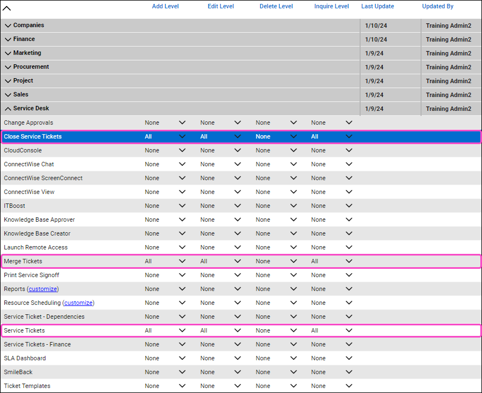Image resolution: width=482 pixels, height=393 pixels.
Task: Collapse all modules using top-left chevron
Action: tap(7, 8)
